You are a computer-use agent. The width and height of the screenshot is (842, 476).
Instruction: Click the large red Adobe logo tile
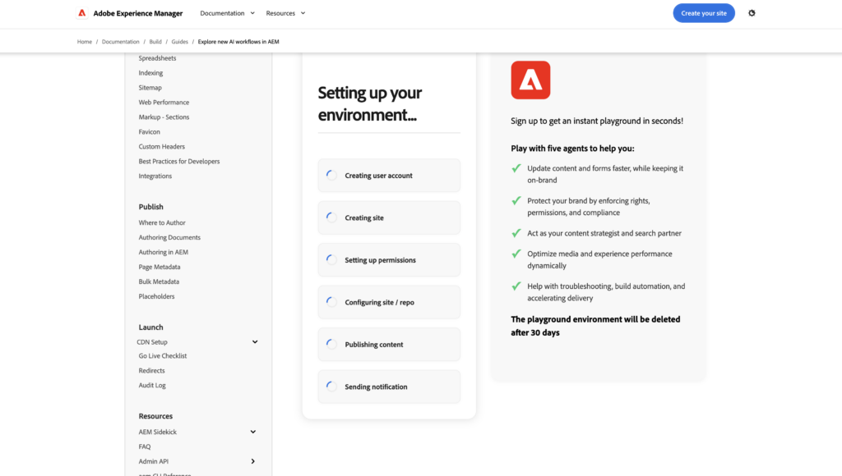530,80
